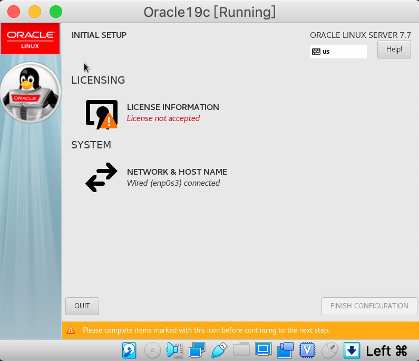Click the SYSTEM section heading
The width and height of the screenshot is (419, 361).
coord(91,145)
